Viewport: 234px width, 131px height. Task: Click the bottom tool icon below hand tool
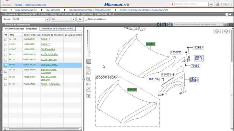click(88, 95)
